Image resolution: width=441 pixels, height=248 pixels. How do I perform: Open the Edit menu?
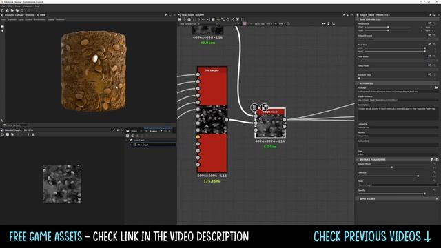point(10,6)
